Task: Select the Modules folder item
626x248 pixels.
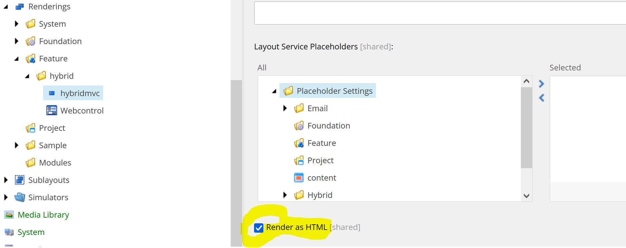Action: (55, 163)
